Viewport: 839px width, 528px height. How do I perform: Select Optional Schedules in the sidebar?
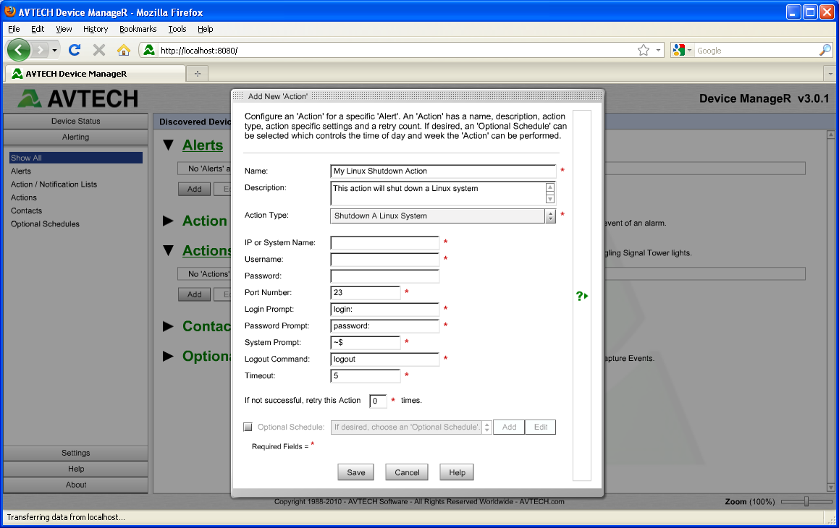coord(45,224)
